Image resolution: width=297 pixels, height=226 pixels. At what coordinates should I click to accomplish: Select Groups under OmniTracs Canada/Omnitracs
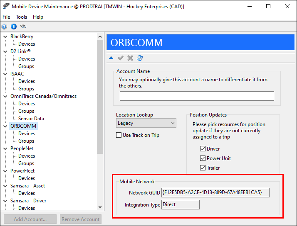click(26, 111)
